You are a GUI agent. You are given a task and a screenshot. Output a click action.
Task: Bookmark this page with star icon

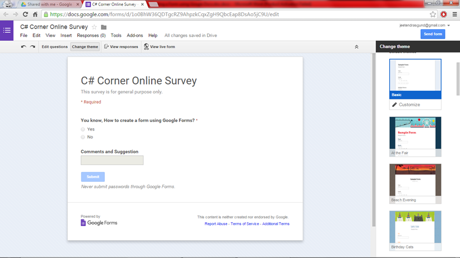click(x=433, y=15)
